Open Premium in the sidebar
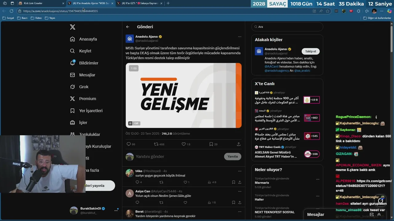 [x=83, y=99]
